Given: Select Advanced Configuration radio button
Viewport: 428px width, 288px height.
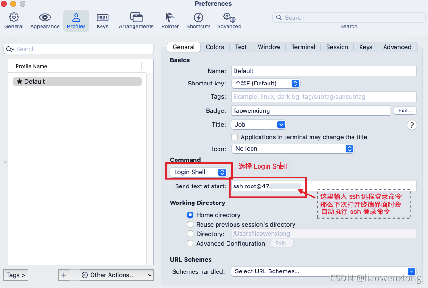Looking at the screenshot, I should tap(190, 243).
